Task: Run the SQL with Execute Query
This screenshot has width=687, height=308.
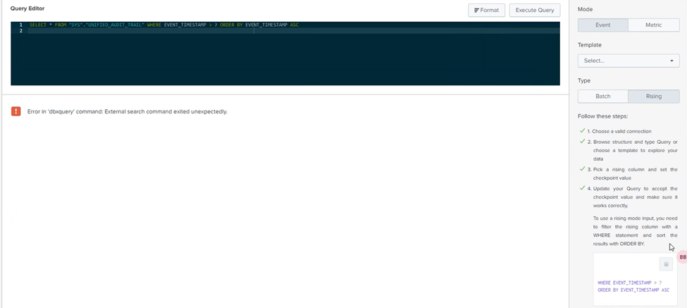Action: (x=536, y=10)
